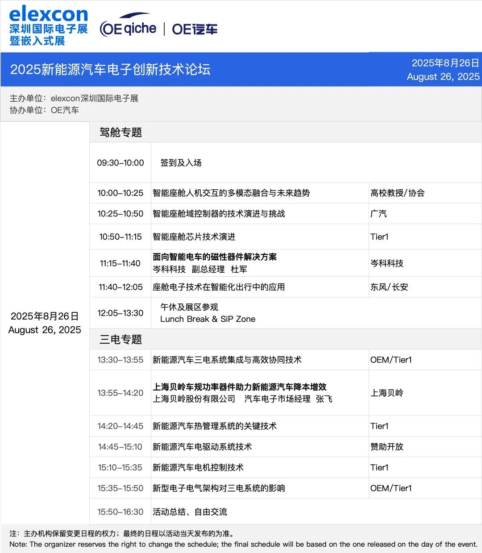Click 岑科科技 副总经理 杜军 speaker line

tap(200, 269)
